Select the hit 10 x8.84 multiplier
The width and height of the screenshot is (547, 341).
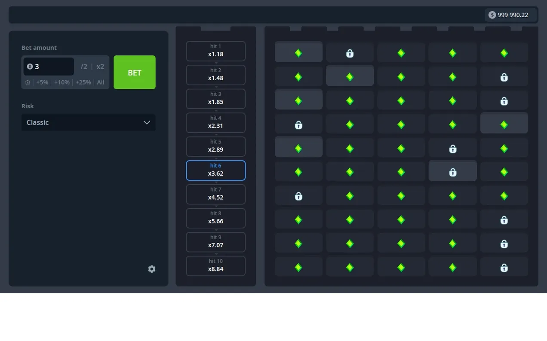(215, 266)
